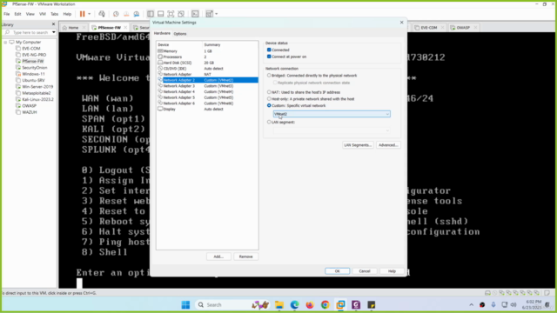Viewport: 557px width, 313px height.
Task: Select SecurityOnion in the library
Action: pyautogui.click(x=34, y=68)
